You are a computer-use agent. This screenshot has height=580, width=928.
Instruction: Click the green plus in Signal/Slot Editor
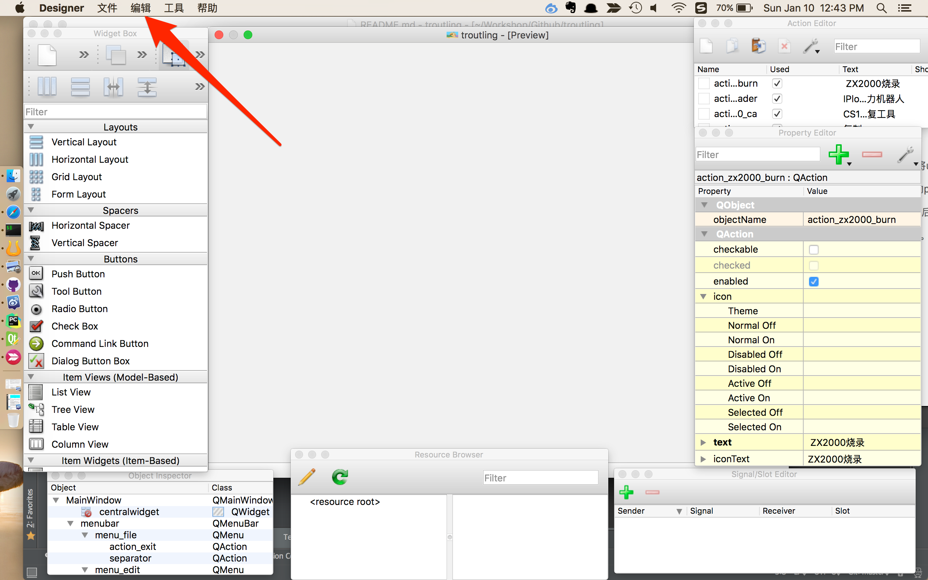pos(626,492)
